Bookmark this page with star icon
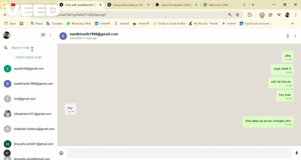 (x=237, y=15)
